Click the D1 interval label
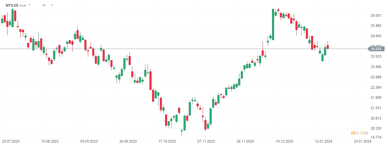388x146 pixels. pyautogui.click(x=44, y=5)
